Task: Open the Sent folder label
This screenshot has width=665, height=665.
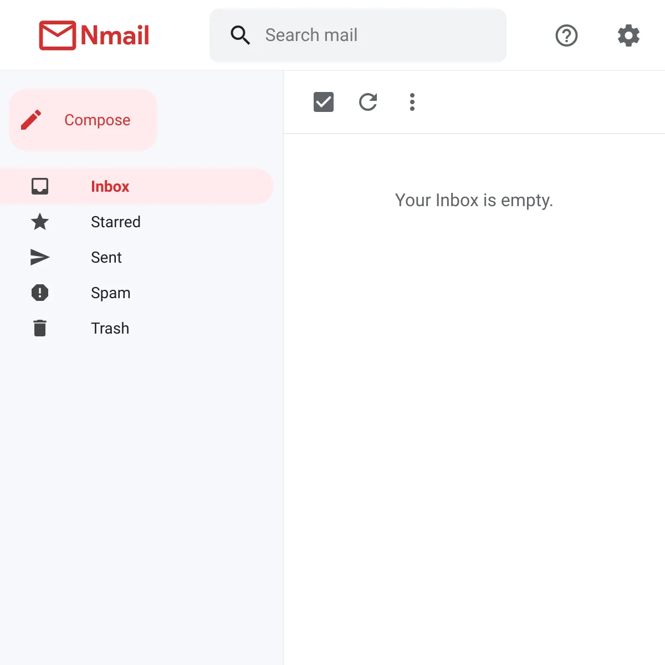Action: [x=106, y=257]
